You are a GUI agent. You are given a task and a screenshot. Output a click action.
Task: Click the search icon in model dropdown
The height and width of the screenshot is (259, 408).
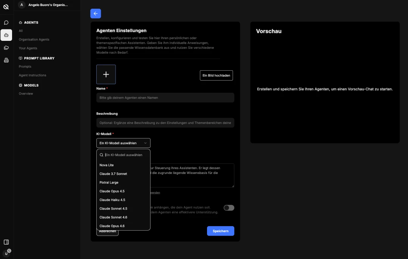[x=102, y=155]
